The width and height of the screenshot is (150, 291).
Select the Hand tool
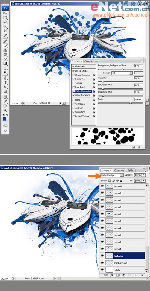(x=5, y=106)
